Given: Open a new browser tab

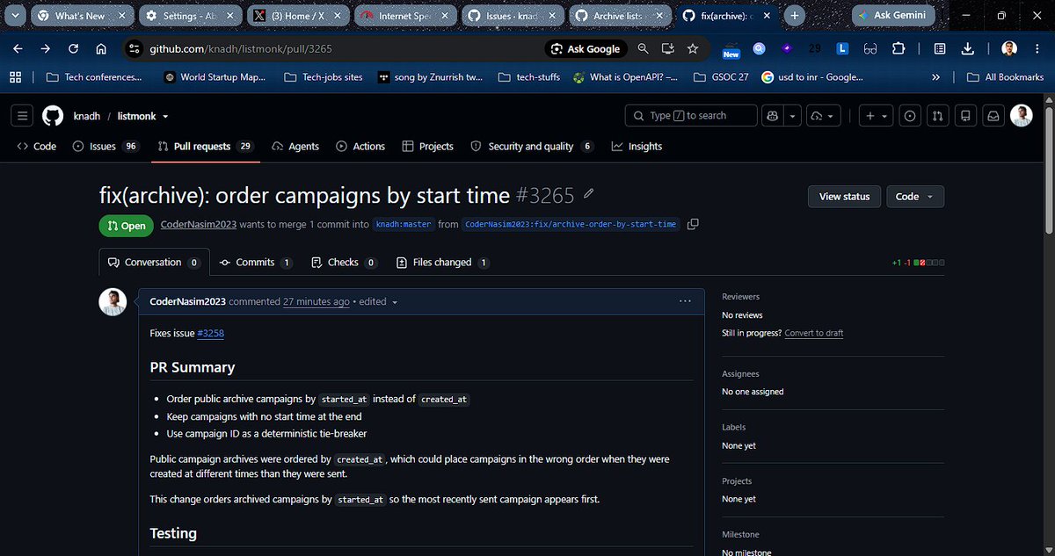Looking at the screenshot, I should 795,16.
